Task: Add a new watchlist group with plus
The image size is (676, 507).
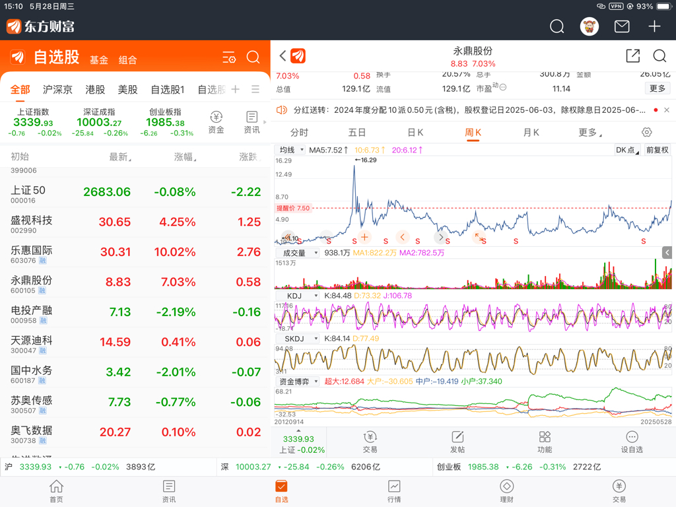Action: click(236, 89)
